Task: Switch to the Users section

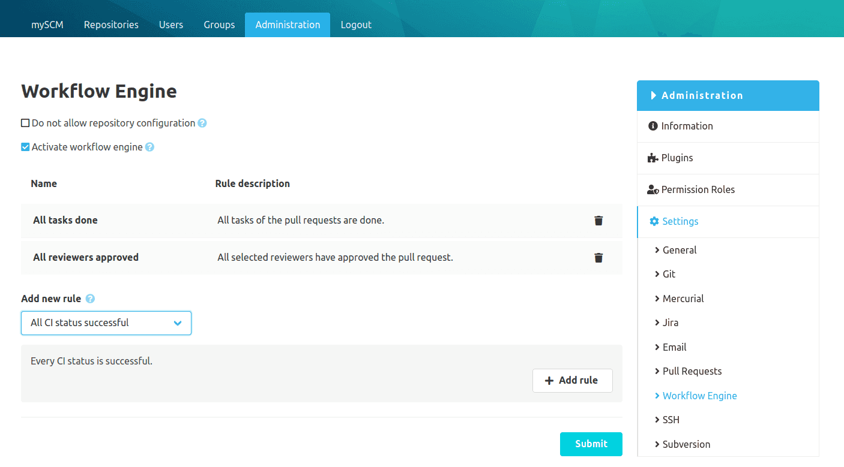Action: (x=171, y=25)
